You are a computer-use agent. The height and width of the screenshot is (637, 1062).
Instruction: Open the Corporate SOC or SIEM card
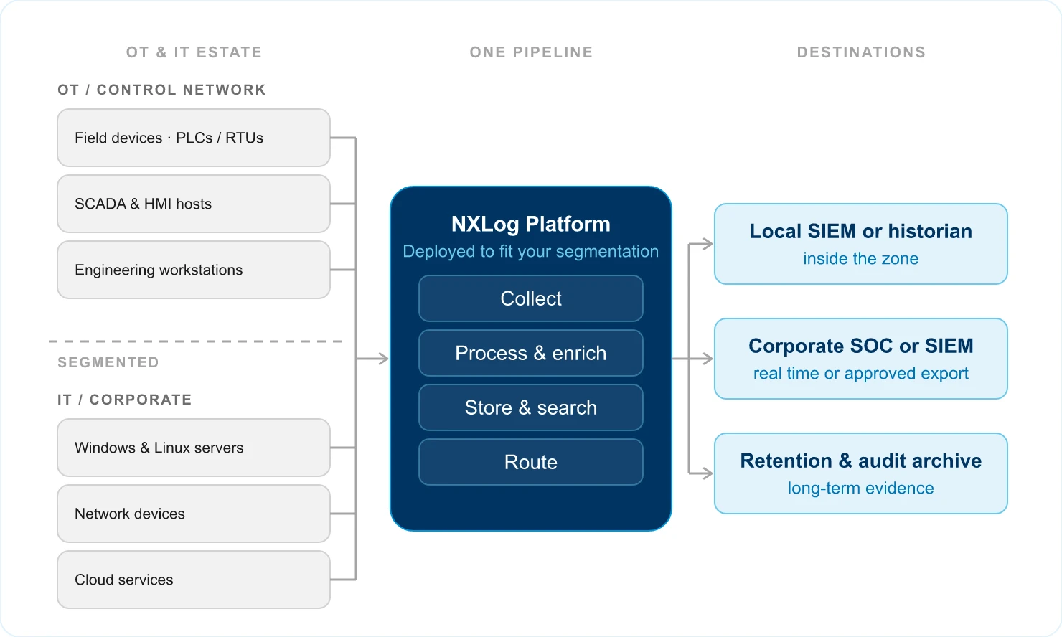[861, 359]
